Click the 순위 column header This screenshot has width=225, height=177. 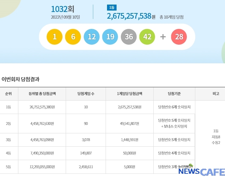coord(9,94)
